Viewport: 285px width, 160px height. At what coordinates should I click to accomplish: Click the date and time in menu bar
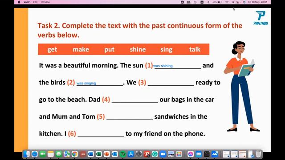tap(258, 2)
